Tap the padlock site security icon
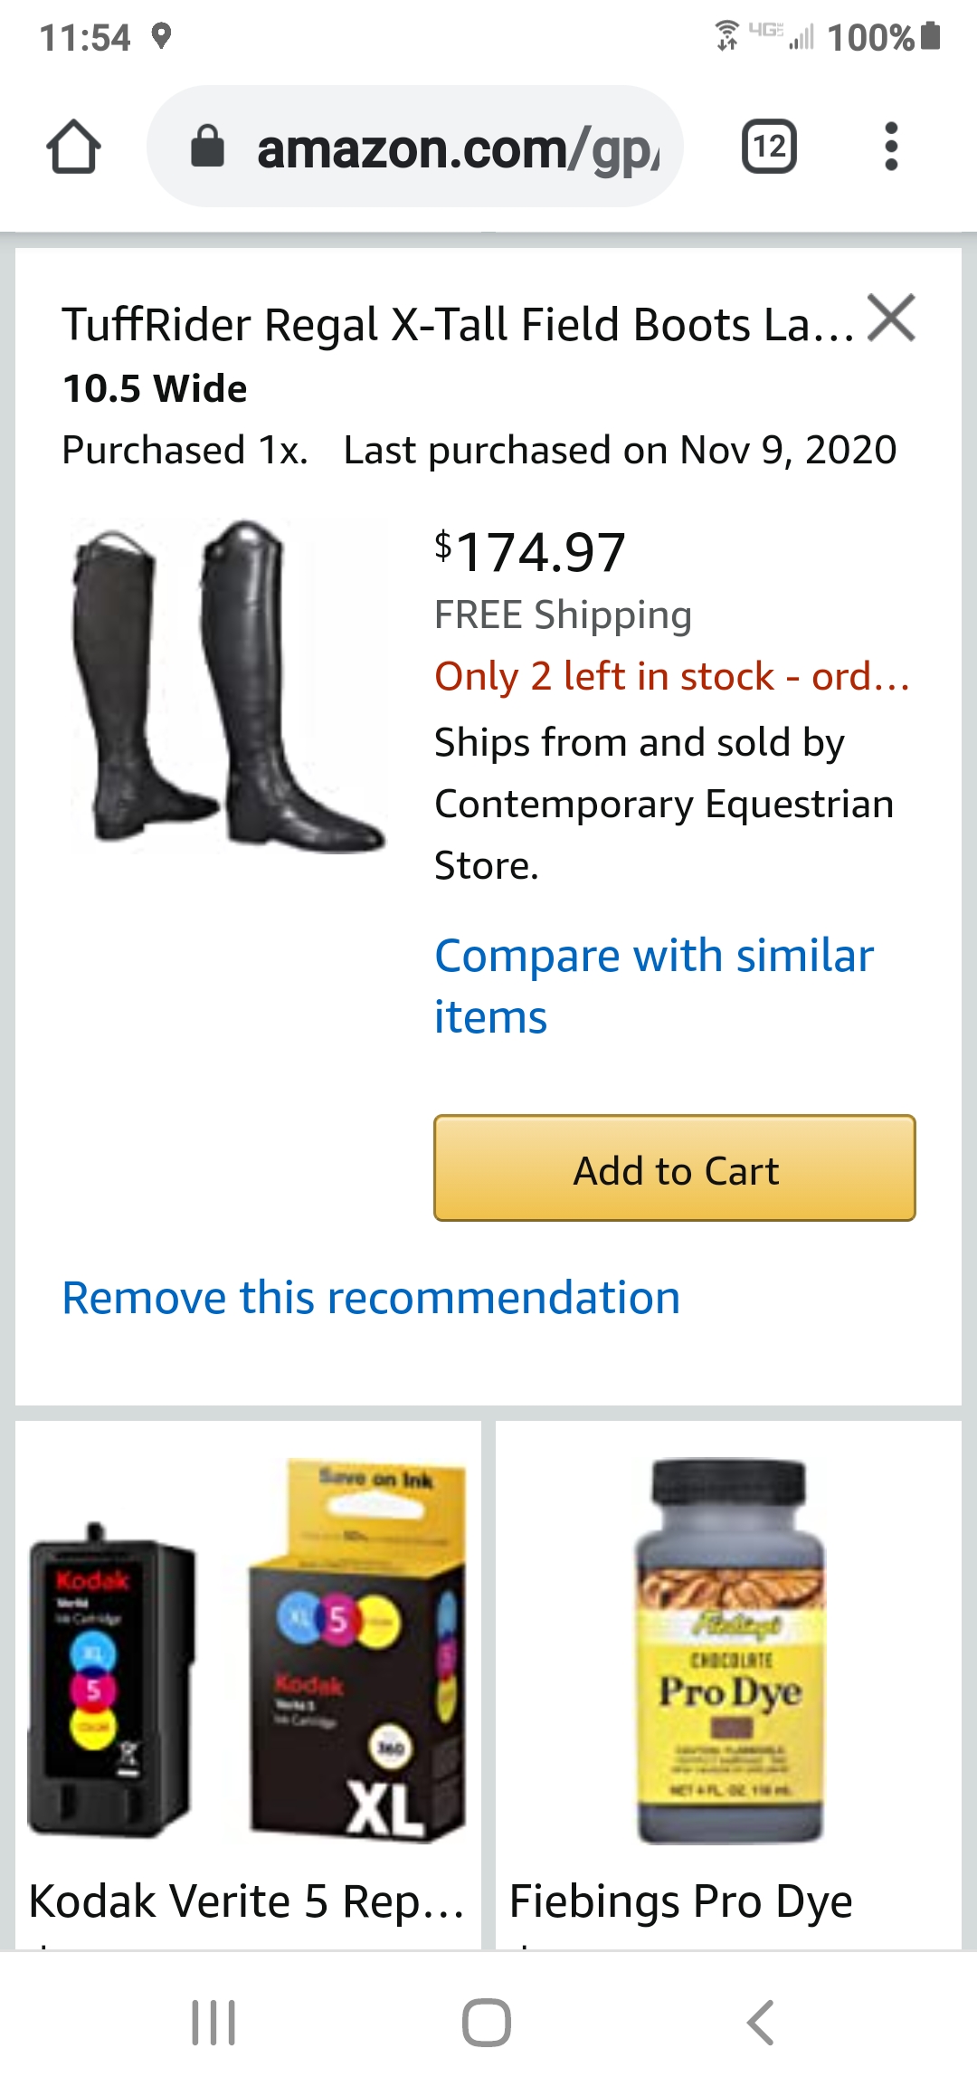977x2096 pixels. click(x=207, y=147)
